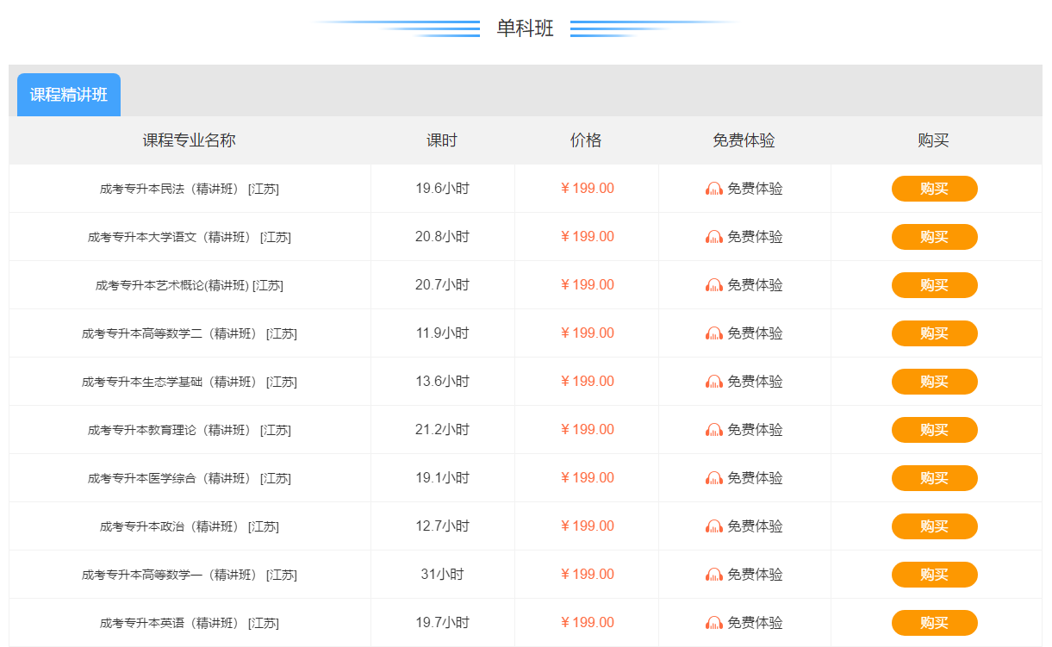Purchase the 医学综合 course
Image resolution: width=1052 pixels, height=647 pixels.
click(x=934, y=477)
